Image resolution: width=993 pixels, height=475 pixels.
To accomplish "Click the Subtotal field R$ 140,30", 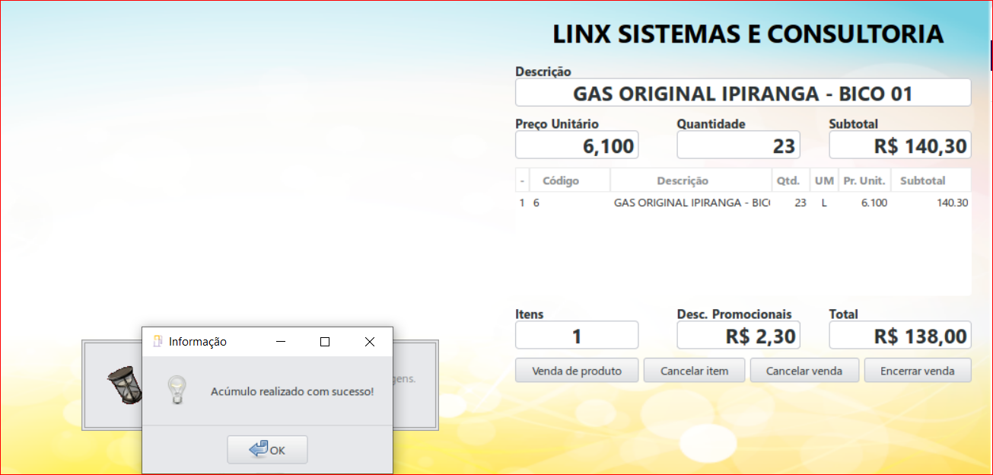I will (900, 145).
